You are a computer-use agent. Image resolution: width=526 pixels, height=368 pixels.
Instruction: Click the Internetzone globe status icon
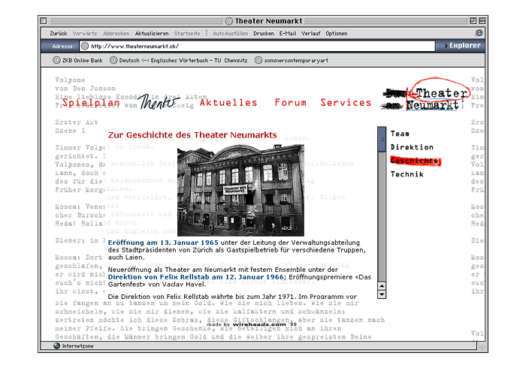point(56,346)
